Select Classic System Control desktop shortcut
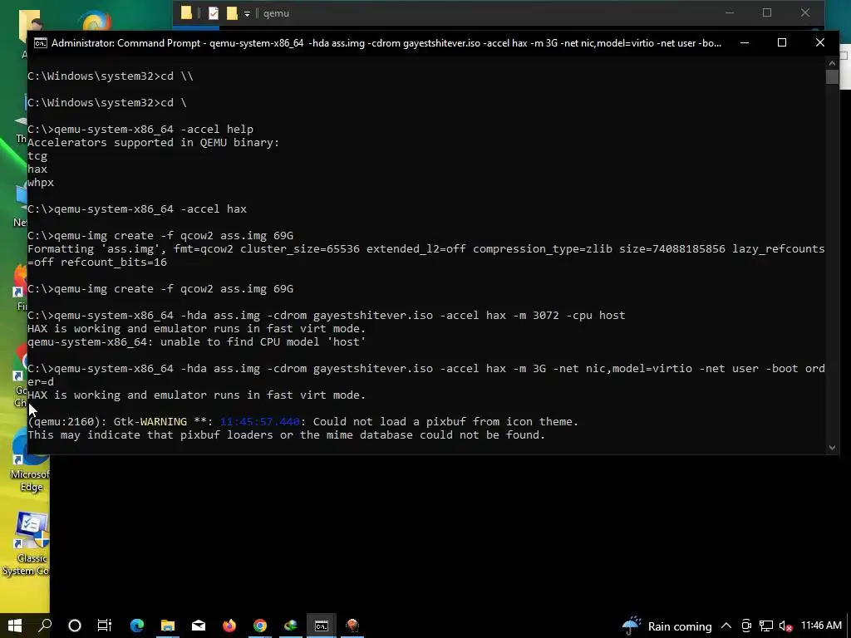The height and width of the screenshot is (638, 851). click(27, 543)
